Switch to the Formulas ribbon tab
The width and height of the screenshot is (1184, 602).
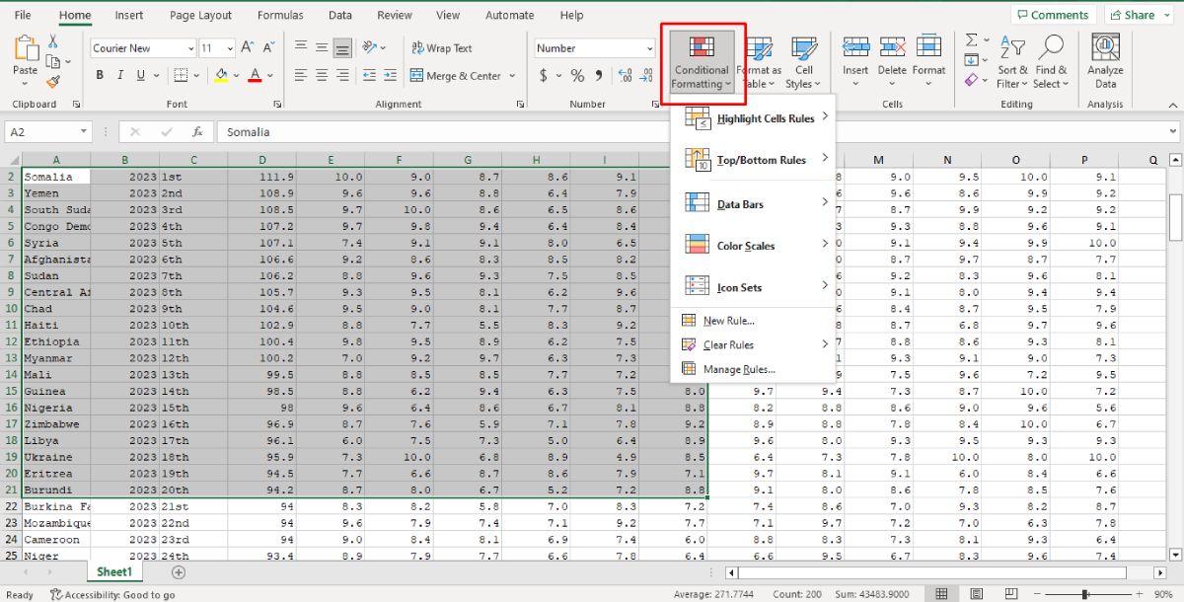point(280,15)
